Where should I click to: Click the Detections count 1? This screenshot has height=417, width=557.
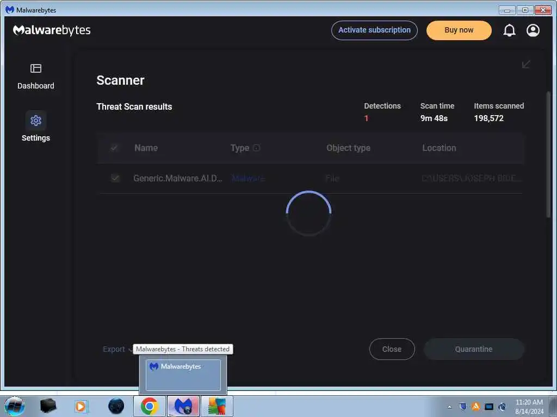click(x=366, y=118)
